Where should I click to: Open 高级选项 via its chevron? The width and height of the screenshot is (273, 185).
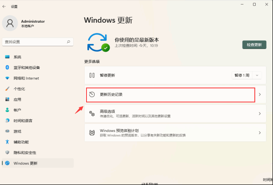coord(260,114)
